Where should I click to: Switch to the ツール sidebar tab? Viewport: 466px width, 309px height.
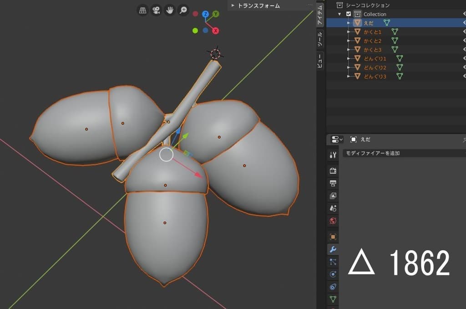click(x=320, y=40)
